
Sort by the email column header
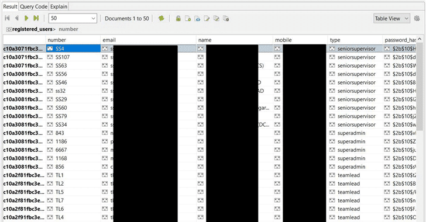pyautogui.click(x=149, y=40)
